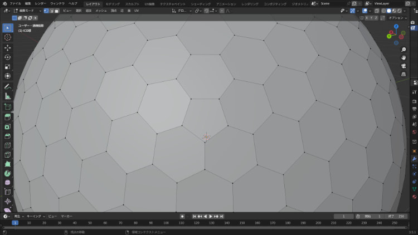Pick the Measure ruler tool
Screen dimensions: 418x235
pos(8,96)
